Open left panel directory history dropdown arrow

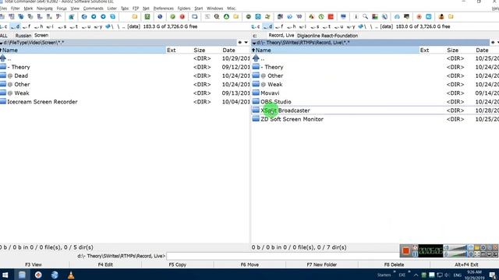[246, 42]
